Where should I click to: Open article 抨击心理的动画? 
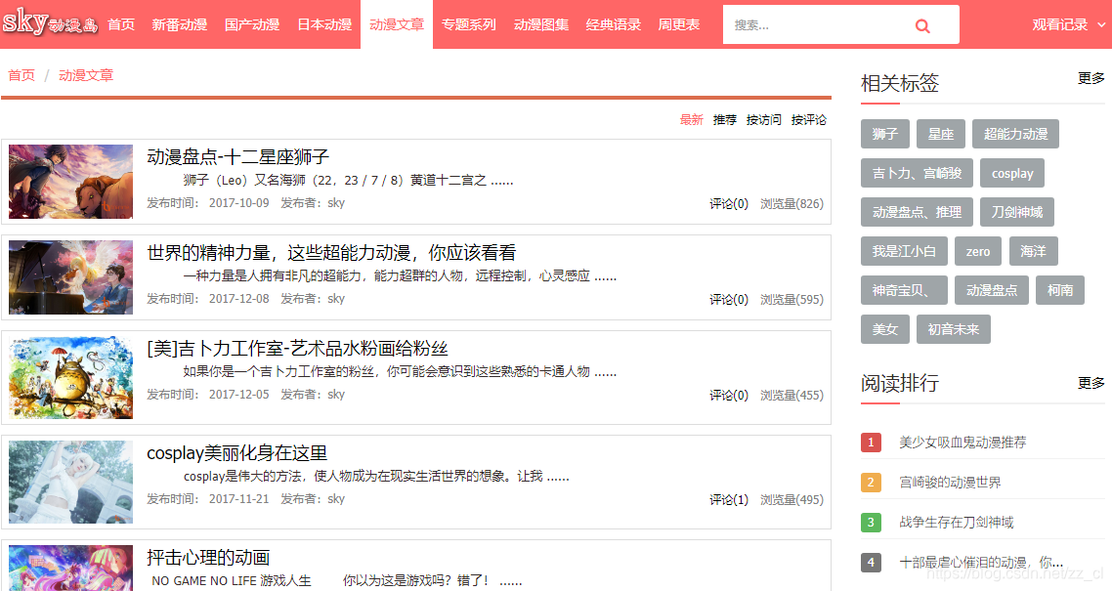tap(208, 558)
